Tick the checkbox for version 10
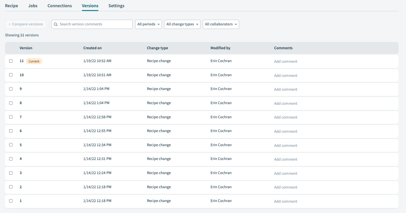 (x=11, y=75)
